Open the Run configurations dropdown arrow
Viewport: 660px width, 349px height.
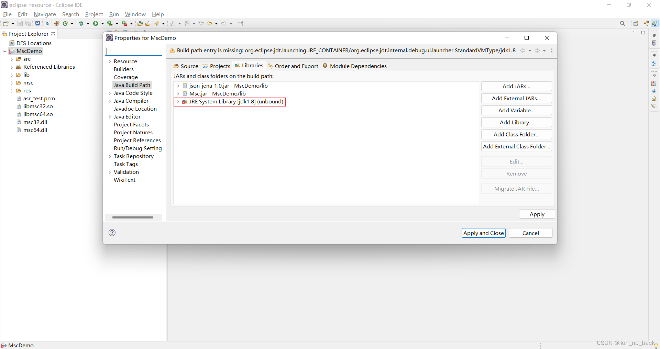click(102, 23)
